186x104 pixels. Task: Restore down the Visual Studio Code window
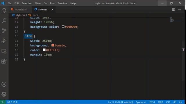pos(171,3)
